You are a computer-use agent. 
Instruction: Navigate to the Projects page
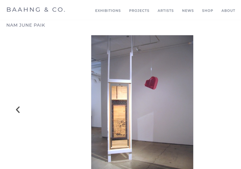point(139,10)
